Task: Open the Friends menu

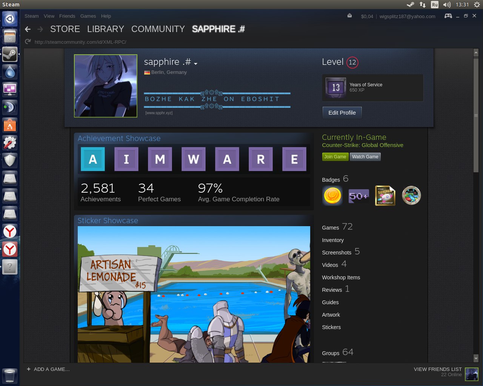Action: pyautogui.click(x=67, y=16)
